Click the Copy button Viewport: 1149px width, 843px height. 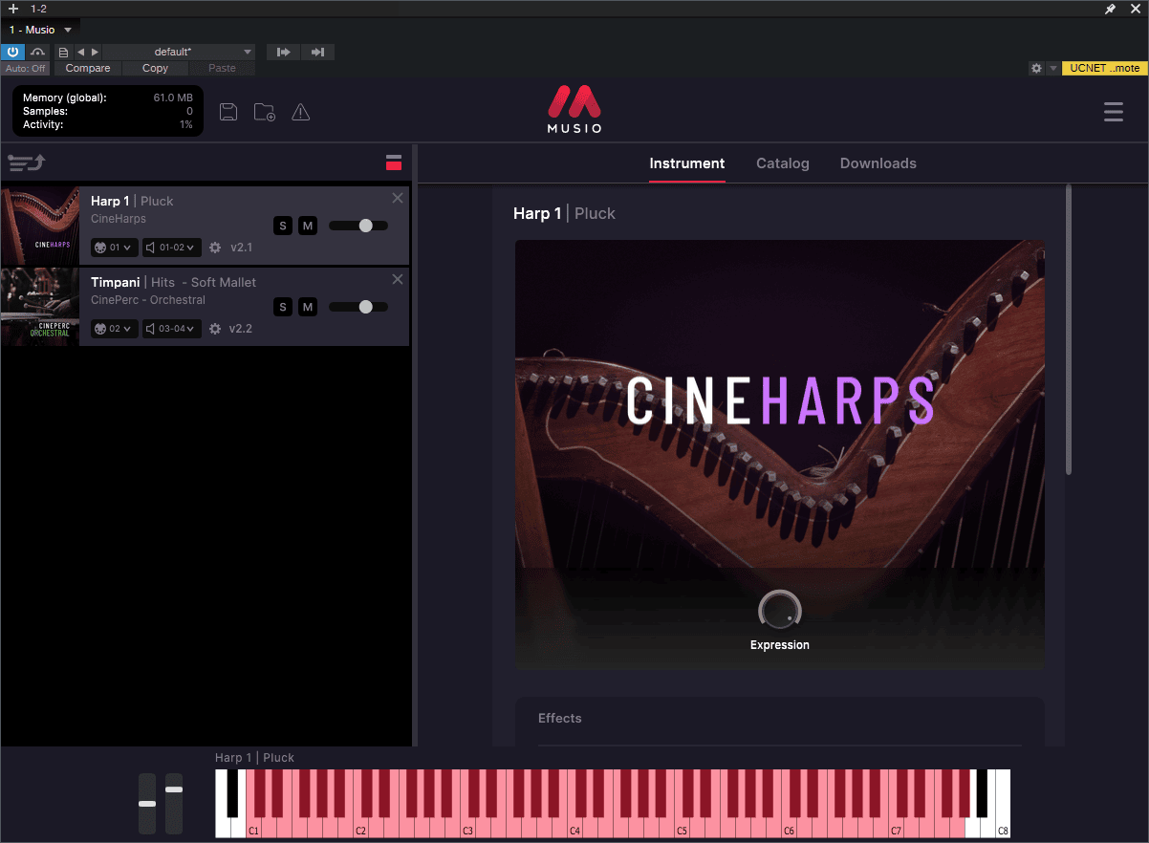(x=155, y=68)
